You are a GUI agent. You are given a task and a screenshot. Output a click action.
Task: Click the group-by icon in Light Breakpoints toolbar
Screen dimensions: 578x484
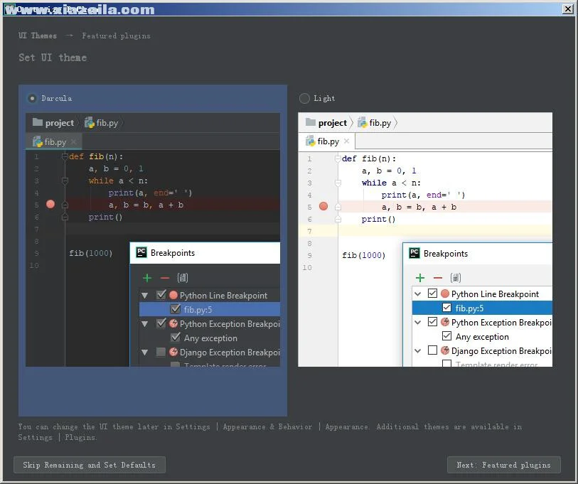pos(456,278)
